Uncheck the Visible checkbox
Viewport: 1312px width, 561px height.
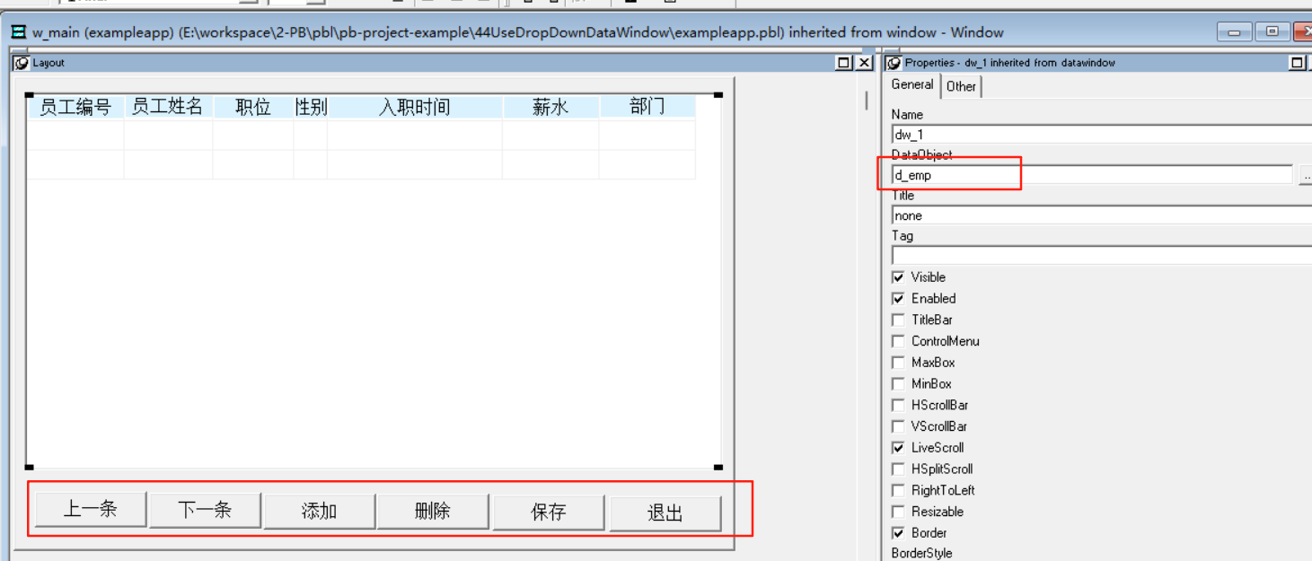point(898,276)
